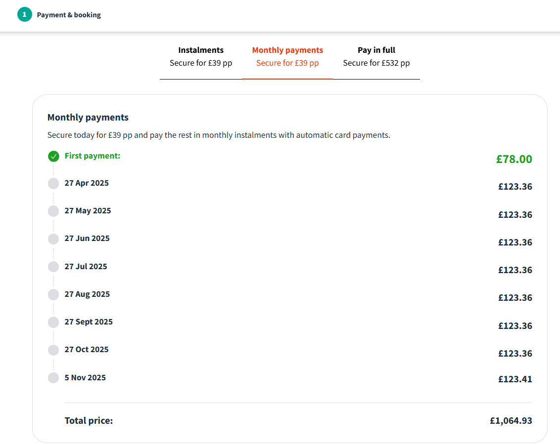Click the 27 May 2025 date text

pos(88,211)
